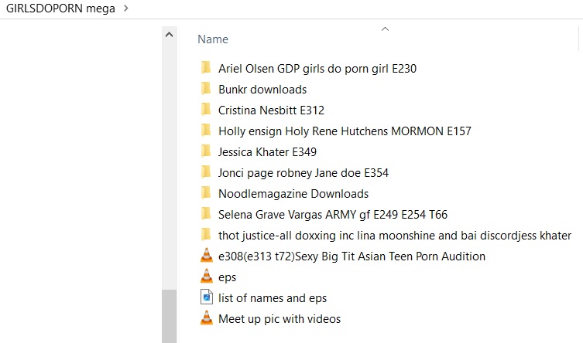The width and height of the screenshot is (583, 343).
Task: Select the folder name ending in 'MORMON E157'
Action: point(345,131)
